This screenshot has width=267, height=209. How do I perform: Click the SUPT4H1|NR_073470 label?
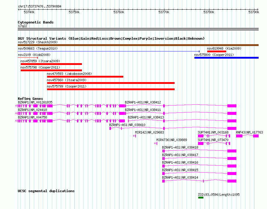pyautogui.click(x=213, y=140)
